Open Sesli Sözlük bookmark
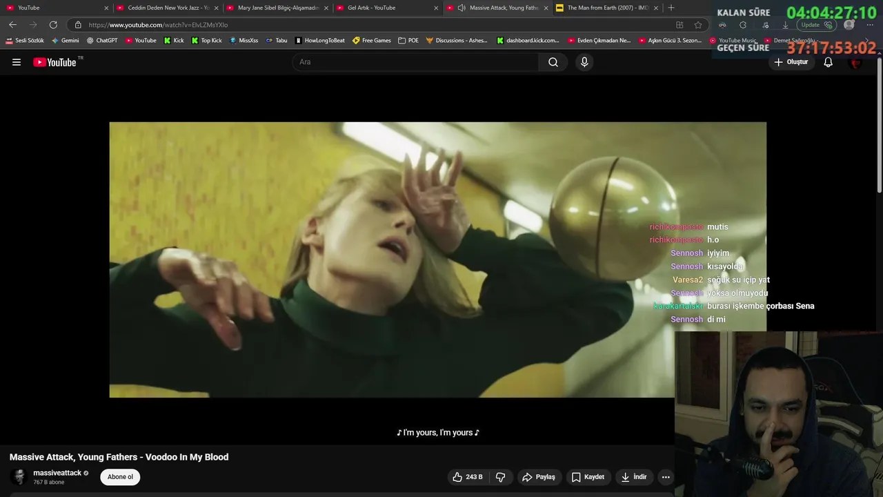This screenshot has width=883, height=497. [x=25, y=41]
